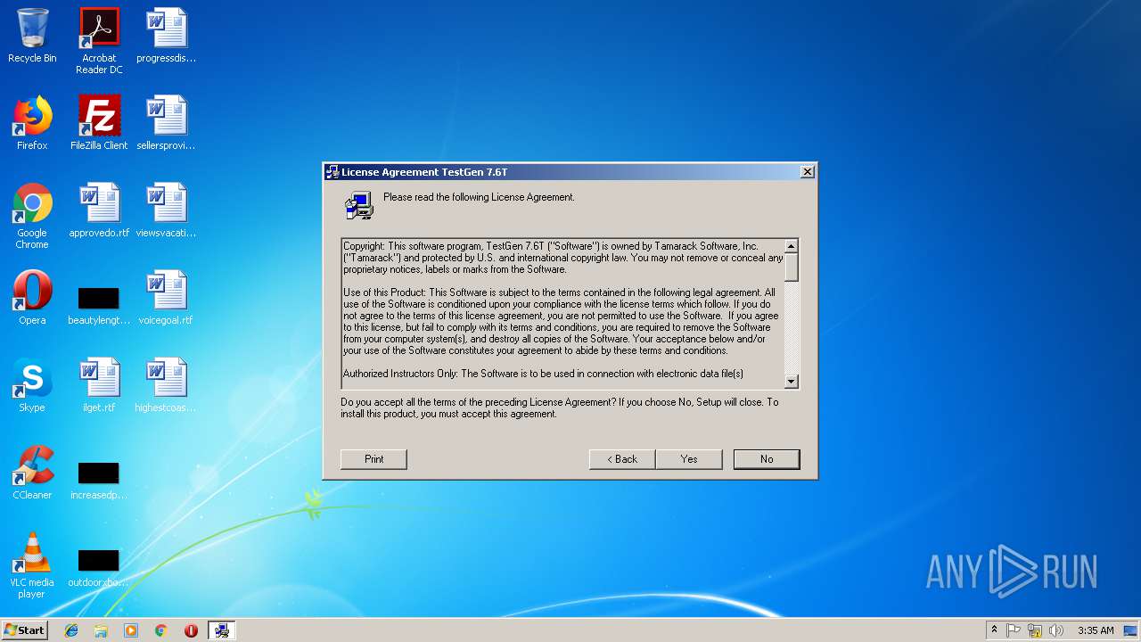Select the viewsvacati... document icon
Image resolution: width=1141 pixels, height=642 pixels.
(167, 210)
